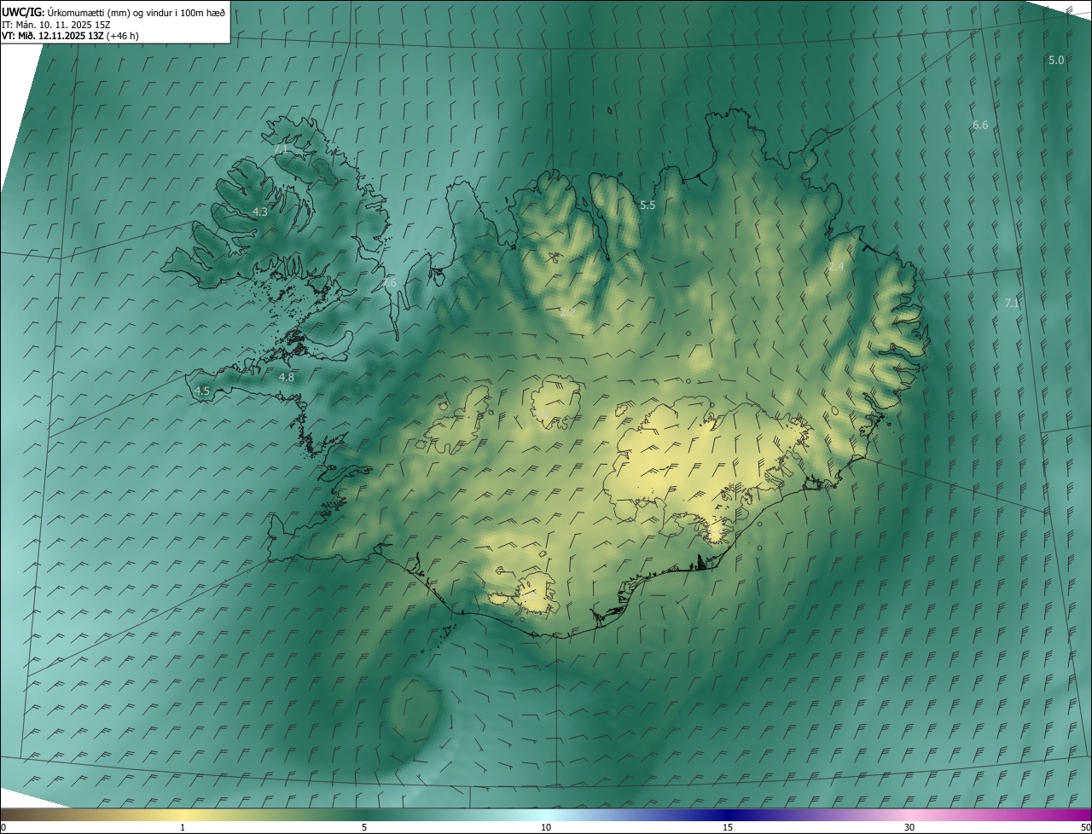Click the initial time 'IT: Mán. 10. 11. 2025 15Z'
1092x834 pixels.
[58, 24]
